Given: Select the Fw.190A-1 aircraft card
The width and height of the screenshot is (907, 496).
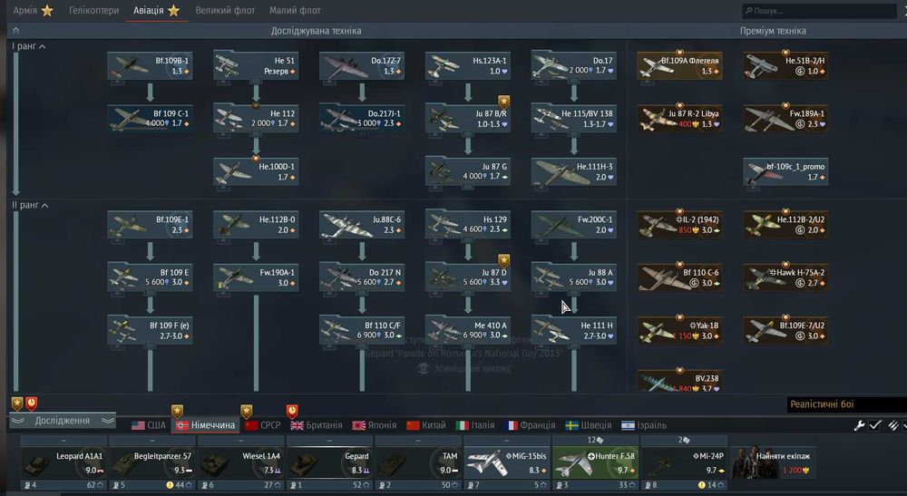Looking at the screenshot, I should click(x=256, y=277).
